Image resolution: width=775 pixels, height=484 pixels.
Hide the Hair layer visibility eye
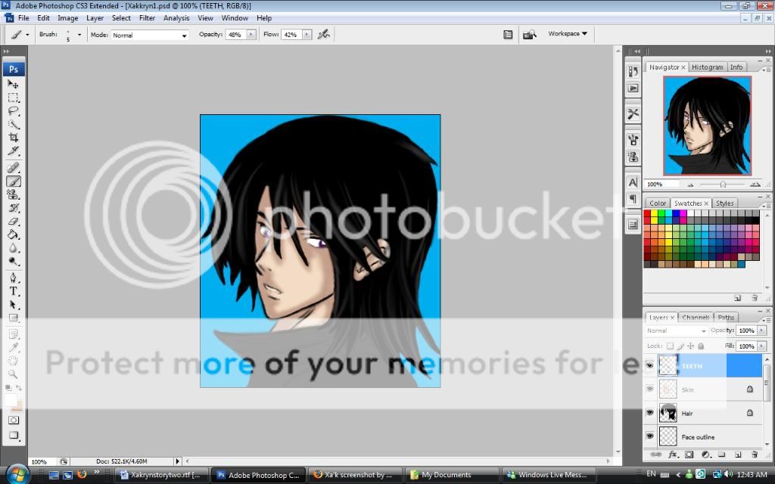point(649,414)
